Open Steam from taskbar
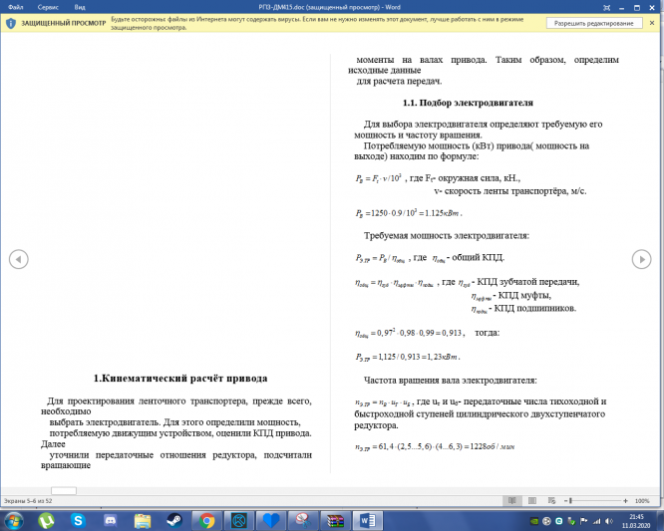664x531 pixels. (174, 520)
